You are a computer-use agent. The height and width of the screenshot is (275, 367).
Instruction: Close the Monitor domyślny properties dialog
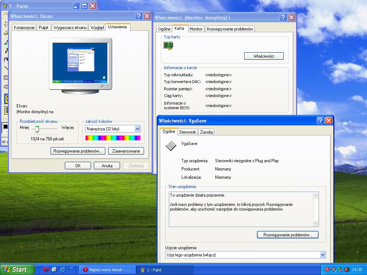click(x=291, y=17)
